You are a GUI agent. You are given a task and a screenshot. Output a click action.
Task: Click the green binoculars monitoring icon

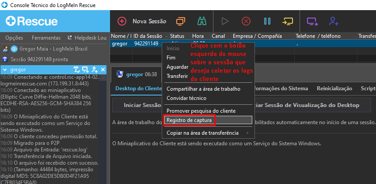202,21
